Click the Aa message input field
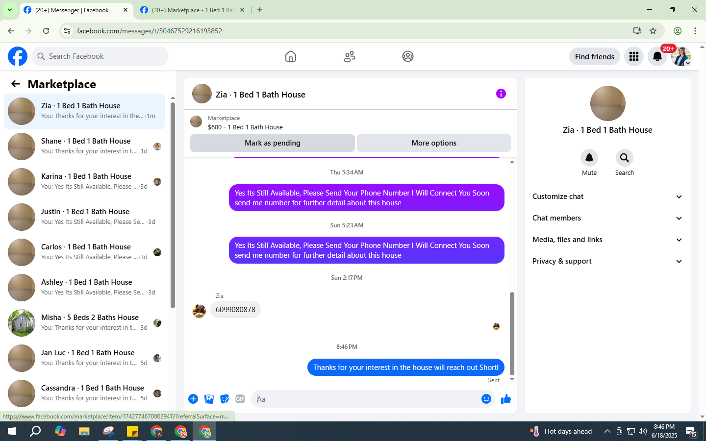 [x=366, y=399]
